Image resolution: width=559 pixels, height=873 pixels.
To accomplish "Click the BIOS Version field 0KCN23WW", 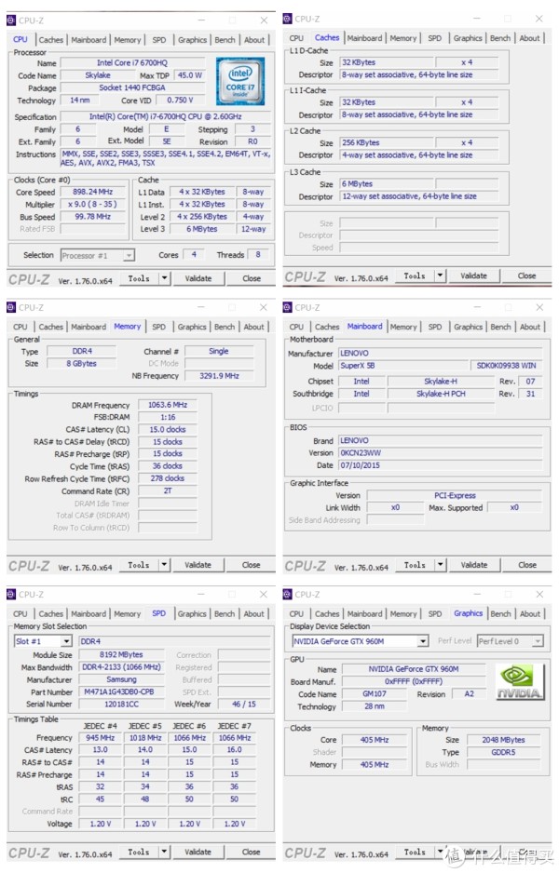I will point(441,453).
